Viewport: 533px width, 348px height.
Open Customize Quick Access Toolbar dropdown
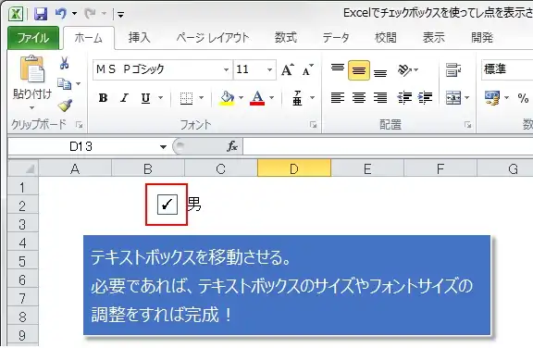click(120, 14)
